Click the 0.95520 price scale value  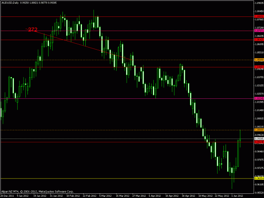pos(259,193)
